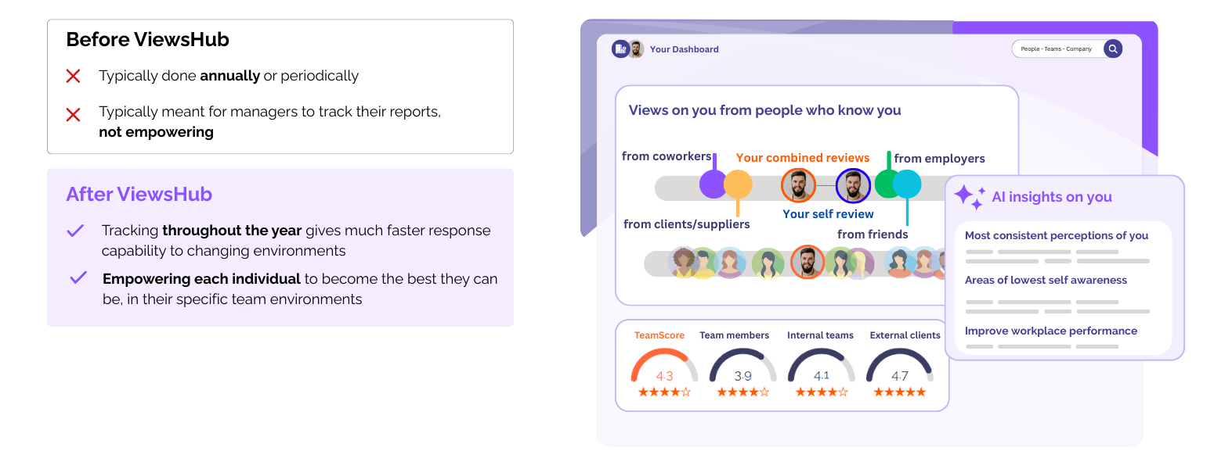The image size is (1214, 469).
Task: Open 'Most consistent perceptions of you' insight
Action: click(1056, 235)
